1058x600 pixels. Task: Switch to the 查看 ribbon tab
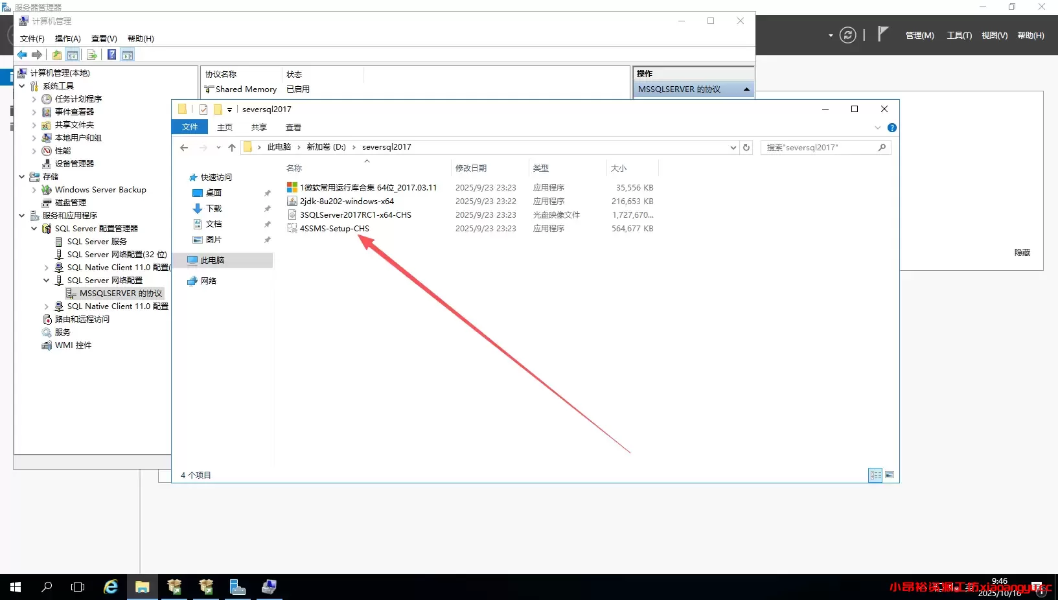coord(293,127)
